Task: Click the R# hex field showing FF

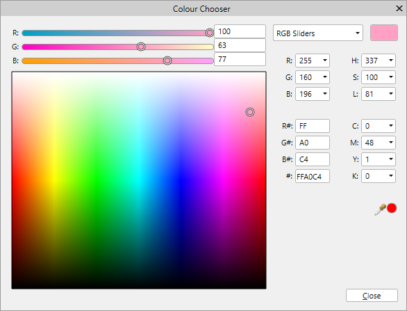Action: pyautogui.click(x=313, y=126)
